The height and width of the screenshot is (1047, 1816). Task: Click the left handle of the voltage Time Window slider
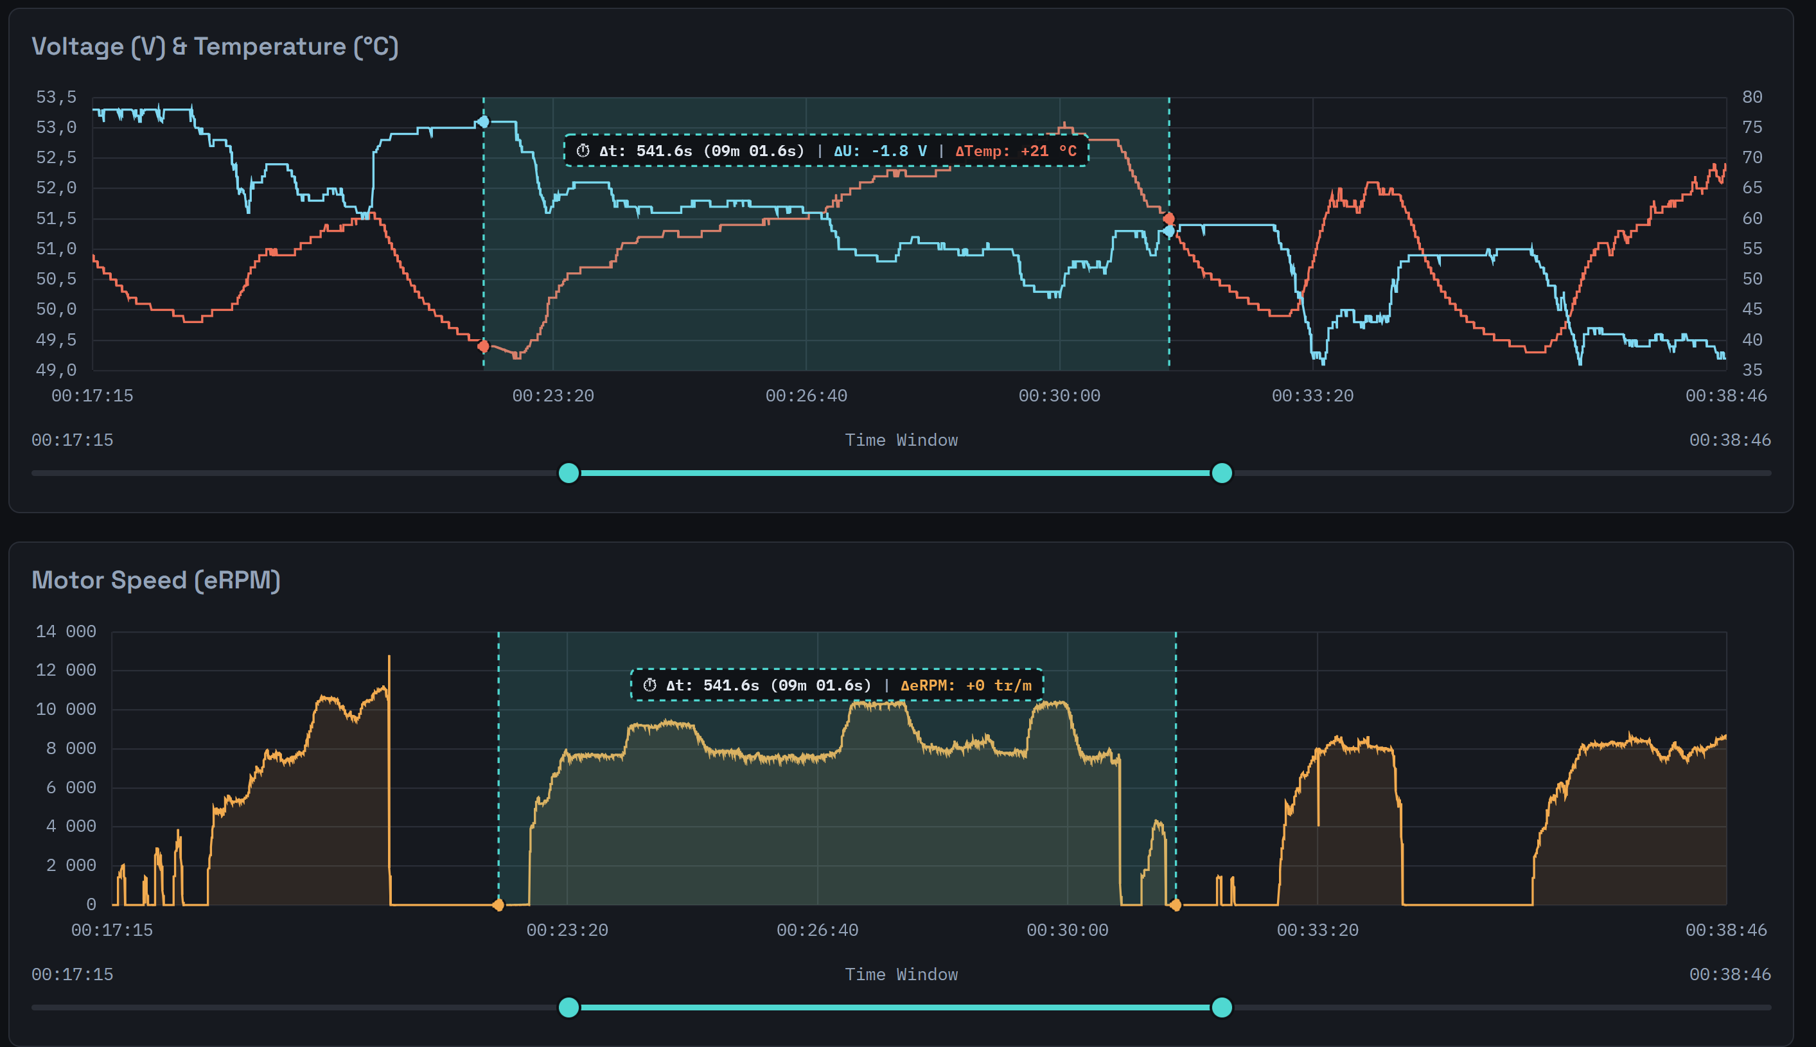click(569, 473)
